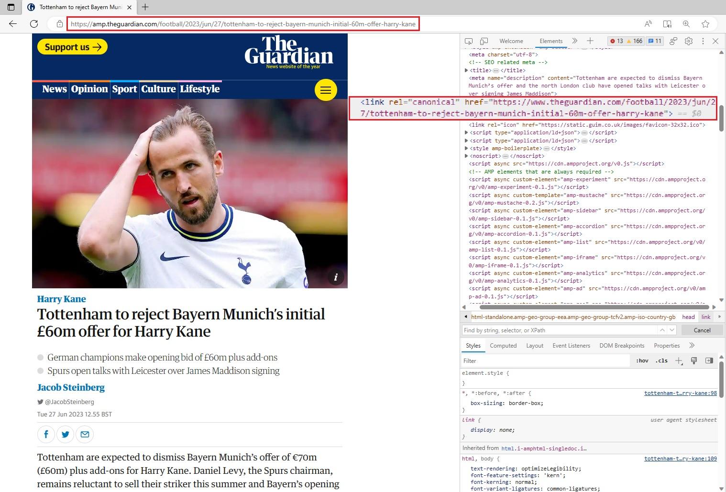Expand the noscript node in Elements tree
The width and height of the screenshot is (726, 492).
467,155
